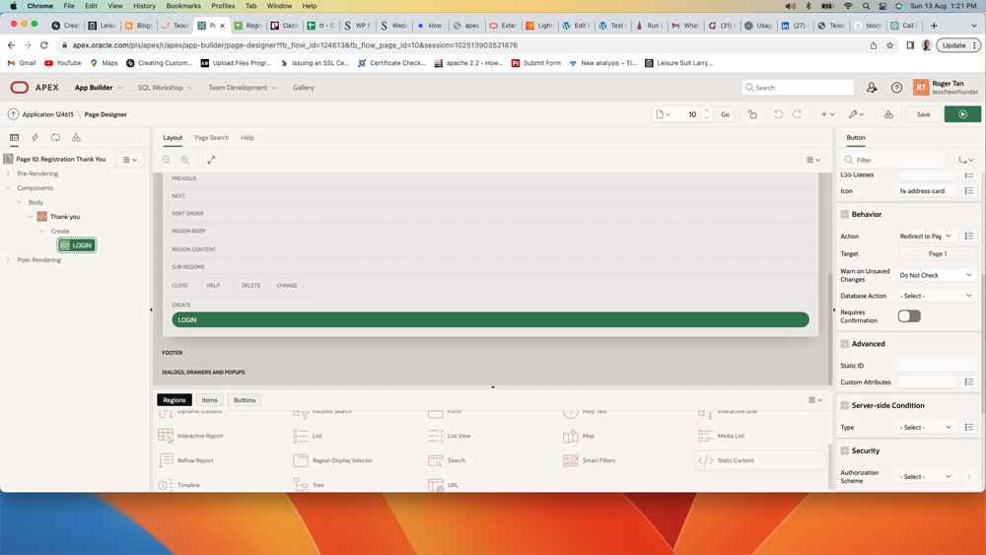This screenshot has width=986, height=555.
Task: Open the Action dropdown Redirect to Page
Action: (x=926, y=236)
